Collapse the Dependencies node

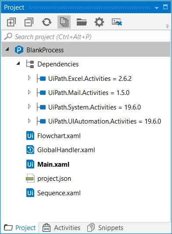point(18,63)
